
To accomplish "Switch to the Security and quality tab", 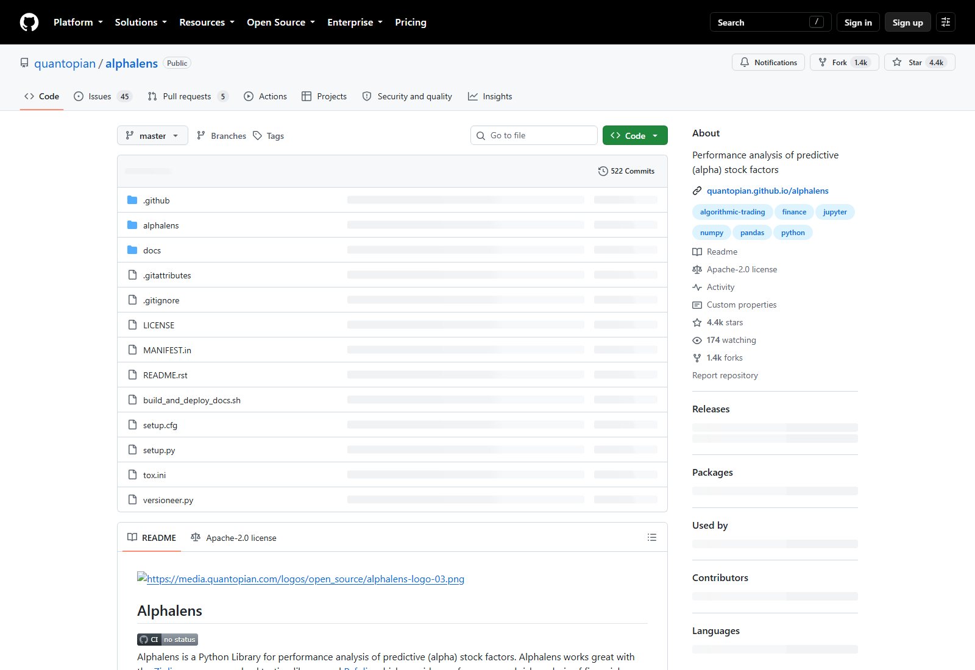I will point(407,96).
